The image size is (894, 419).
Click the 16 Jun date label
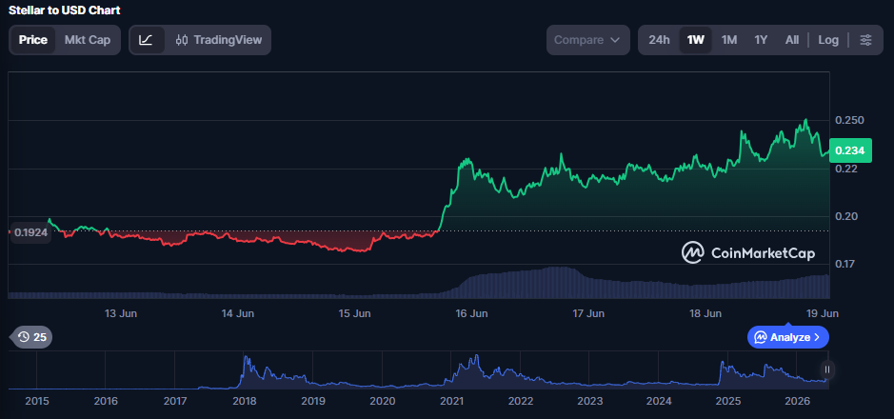point(472,313)
